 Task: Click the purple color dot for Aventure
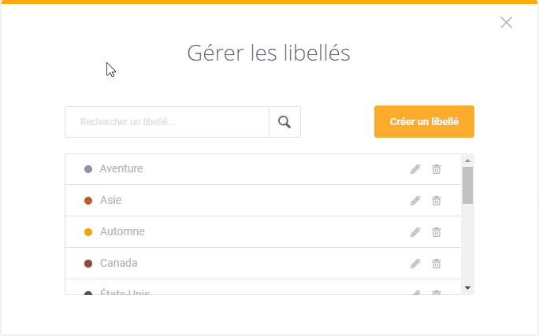(x=88, y=169)
